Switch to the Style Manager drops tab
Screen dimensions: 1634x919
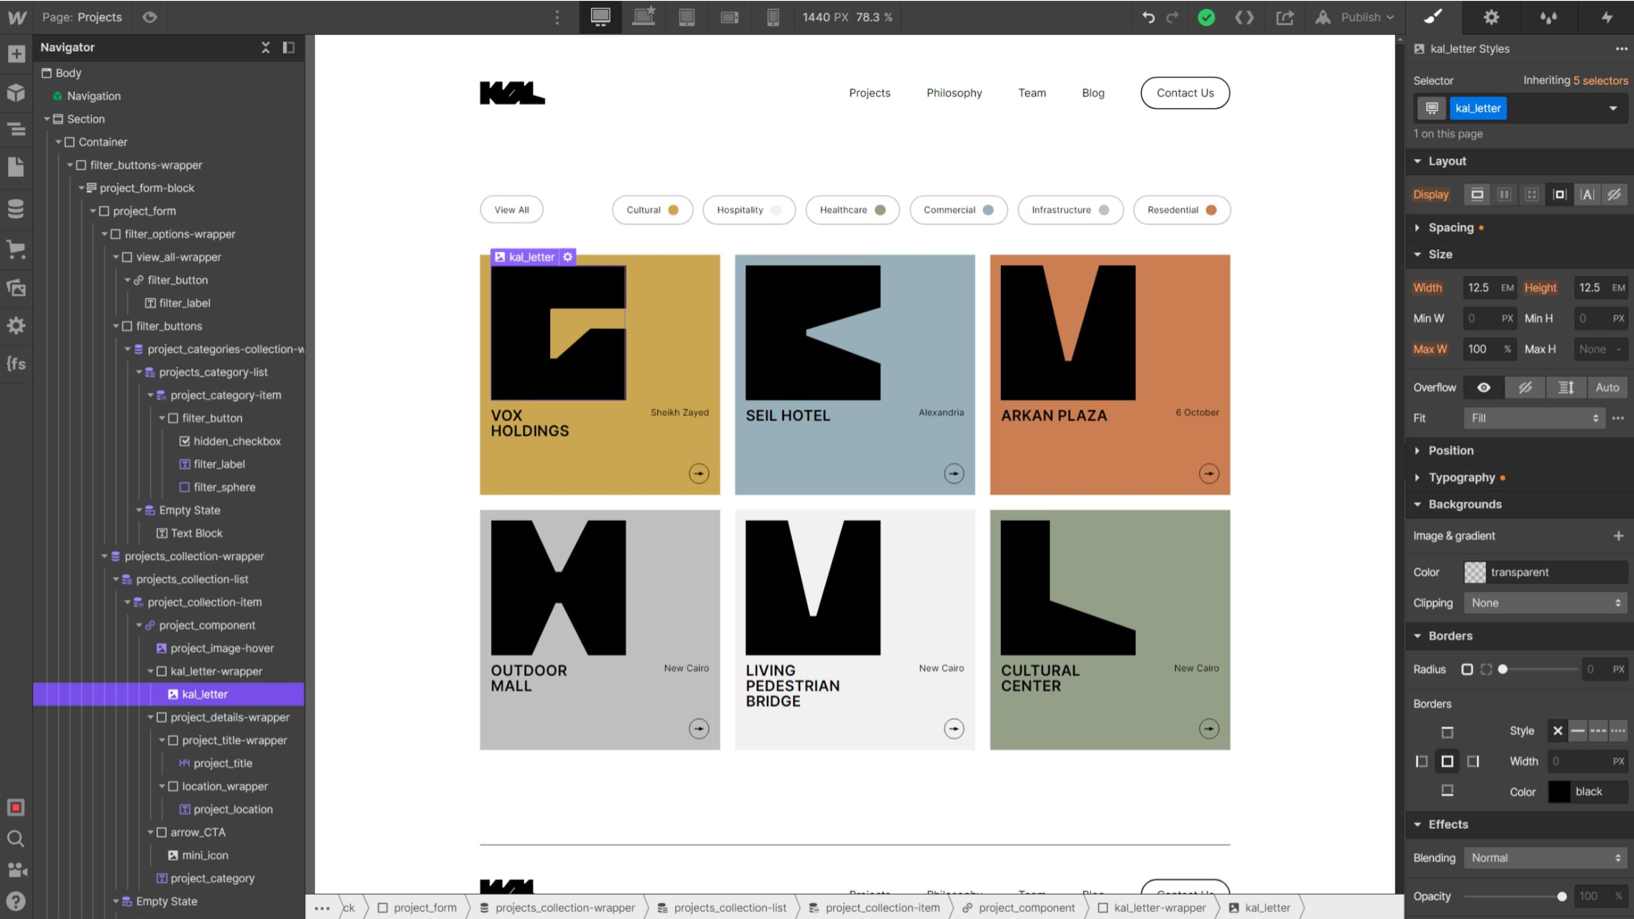pyautogui.click(x=1548, y=17)
